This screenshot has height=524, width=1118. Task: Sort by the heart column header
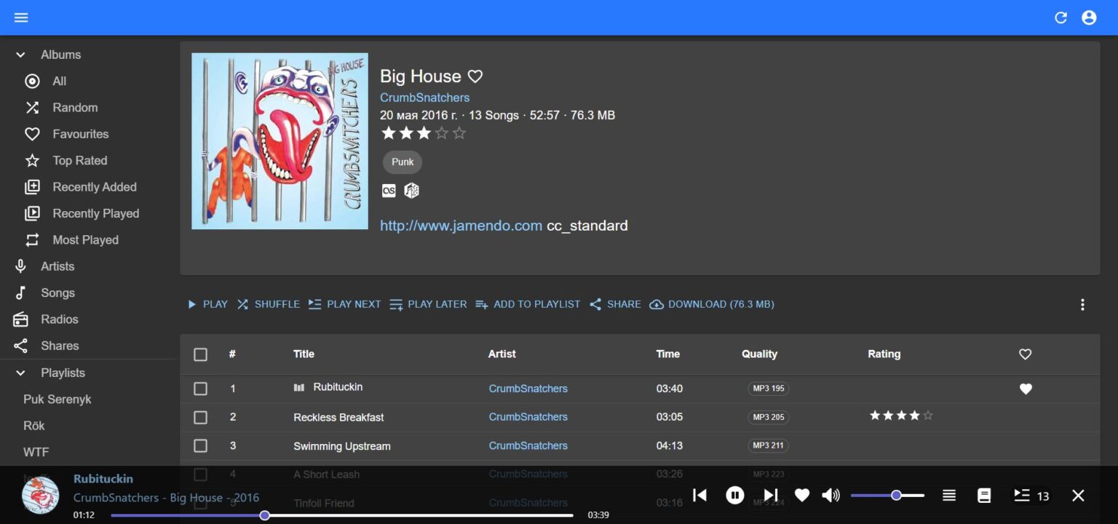tap(1026, 354)
